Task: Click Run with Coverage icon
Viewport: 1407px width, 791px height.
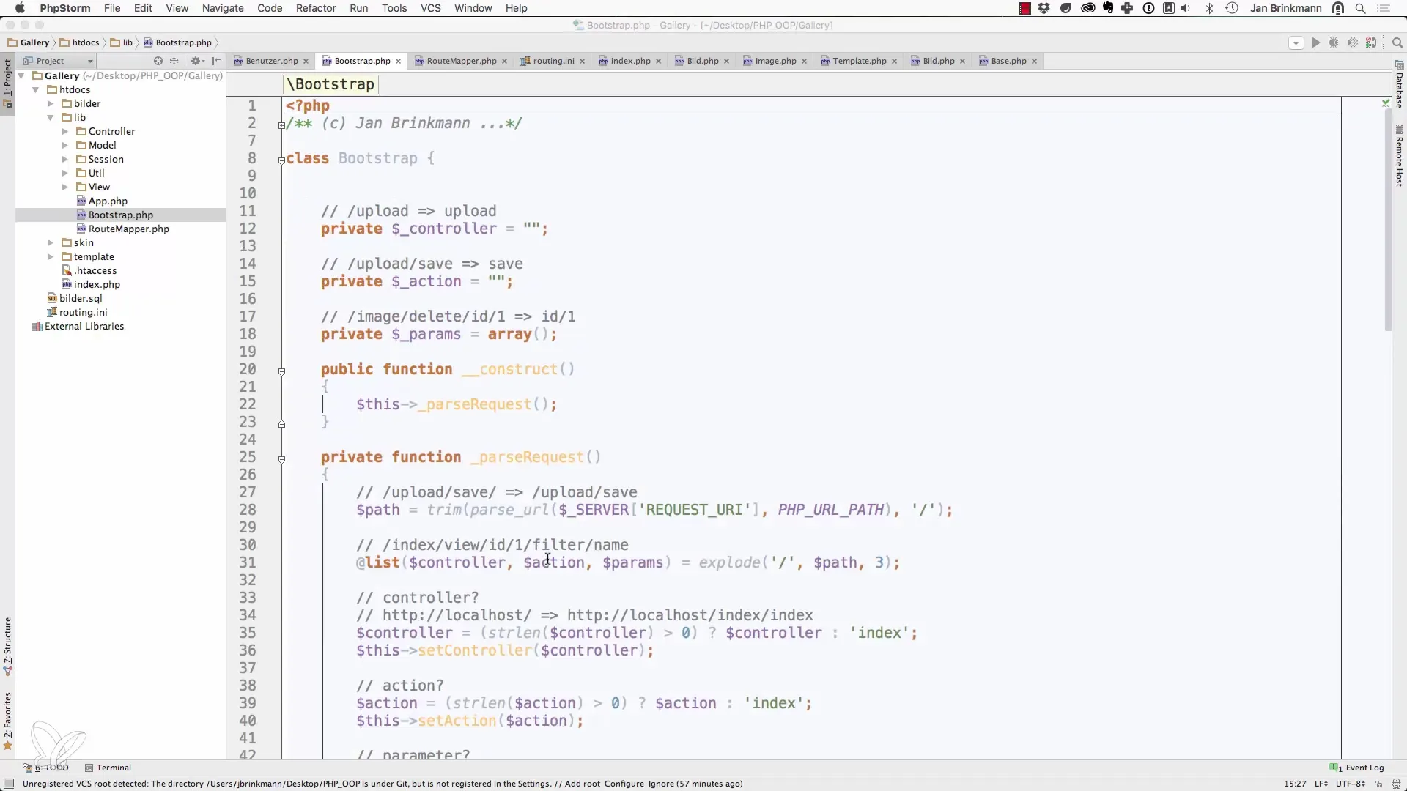Action: tap(1352, 42)
